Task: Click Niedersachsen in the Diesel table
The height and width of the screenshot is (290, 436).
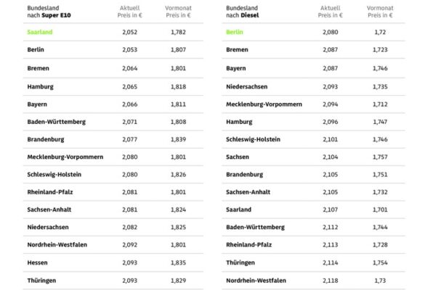Action: [246, 86]
